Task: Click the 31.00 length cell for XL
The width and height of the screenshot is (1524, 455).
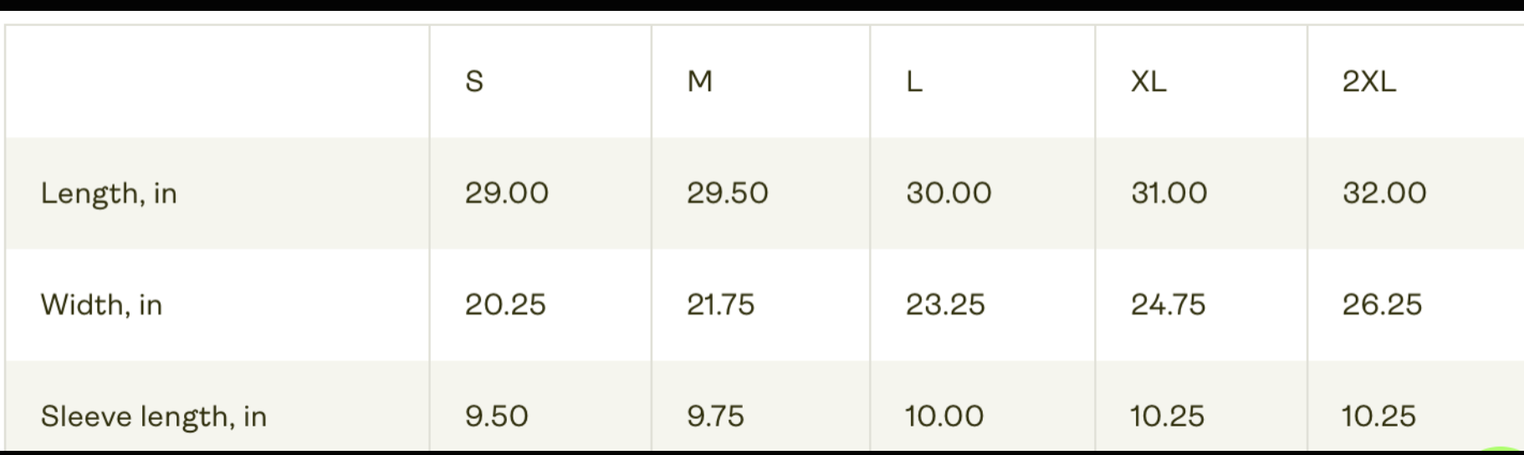Action: (x=1169, y=193)
